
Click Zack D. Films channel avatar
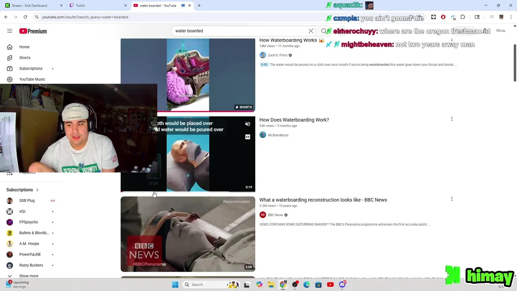263,55
